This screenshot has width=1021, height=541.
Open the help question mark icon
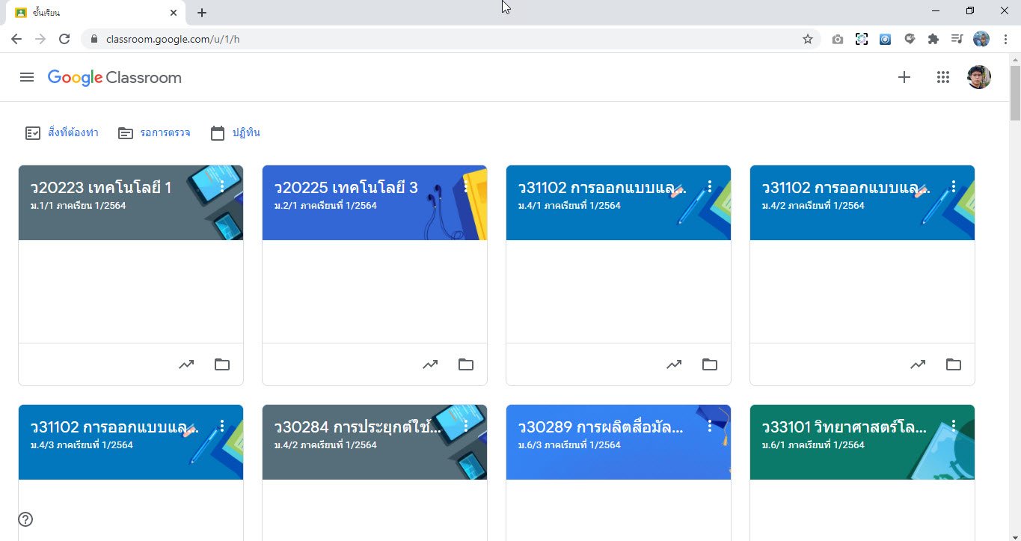click(25, 519)
